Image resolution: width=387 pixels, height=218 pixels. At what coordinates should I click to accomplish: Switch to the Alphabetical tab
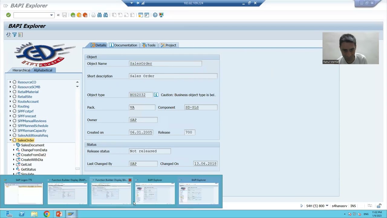point(43,70)
